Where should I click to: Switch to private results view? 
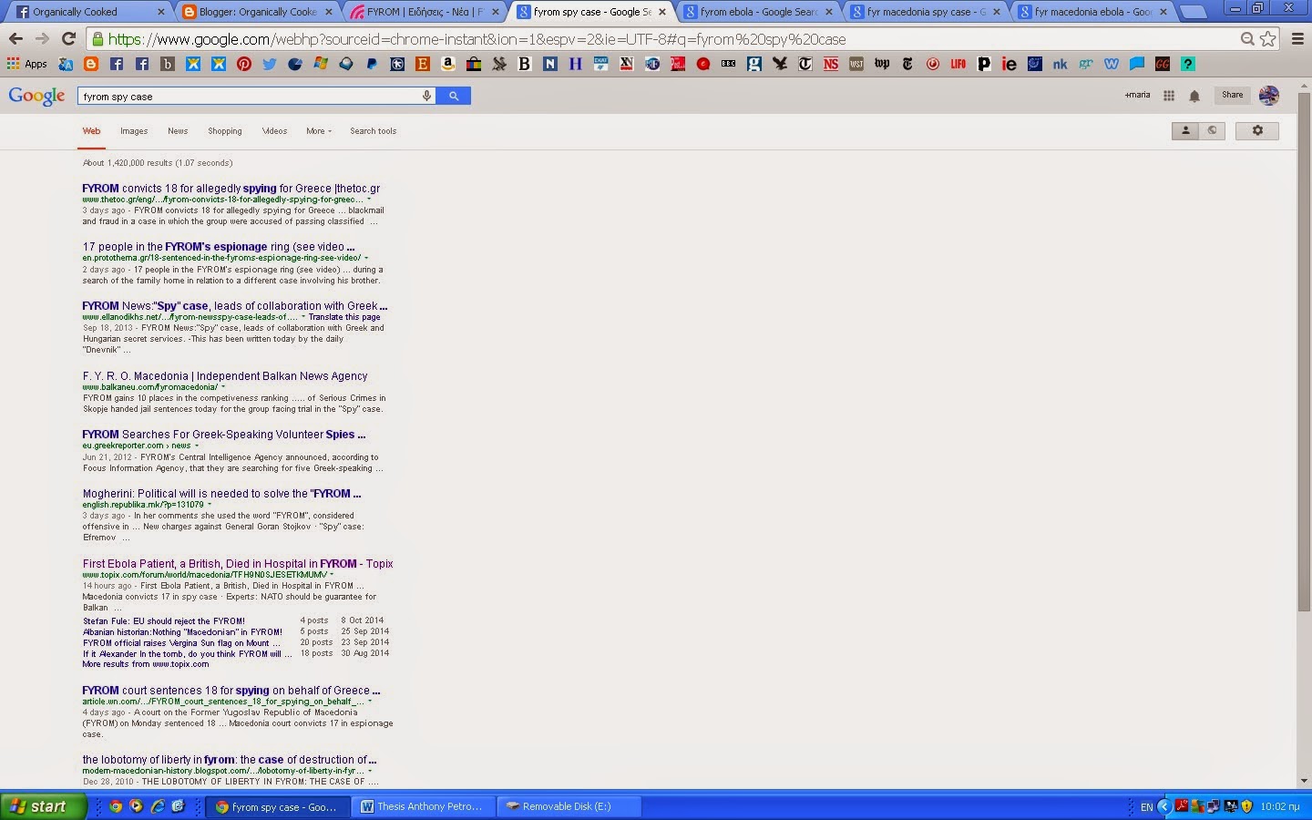pyautogui.click(x=1185, y=131)
